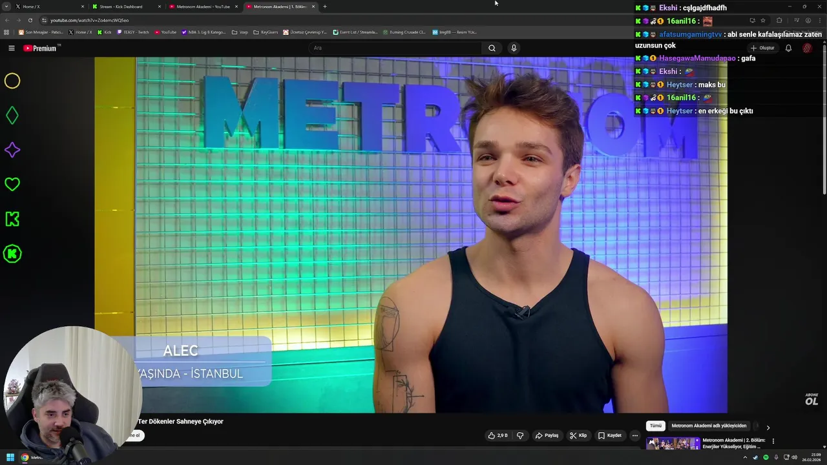
Task: Click Chrome icon in the taskbar
Action: point(25,457)
